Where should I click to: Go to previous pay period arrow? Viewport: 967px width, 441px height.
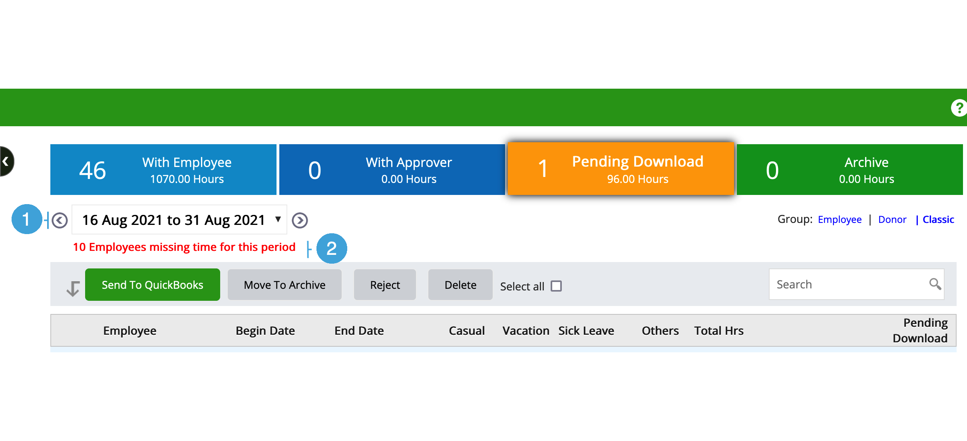click(59, 220)
